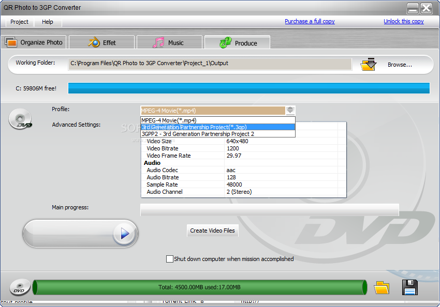Click the Video Size label row
The image size is (440, 307).
pyautogui.click(x=159, y=141)
